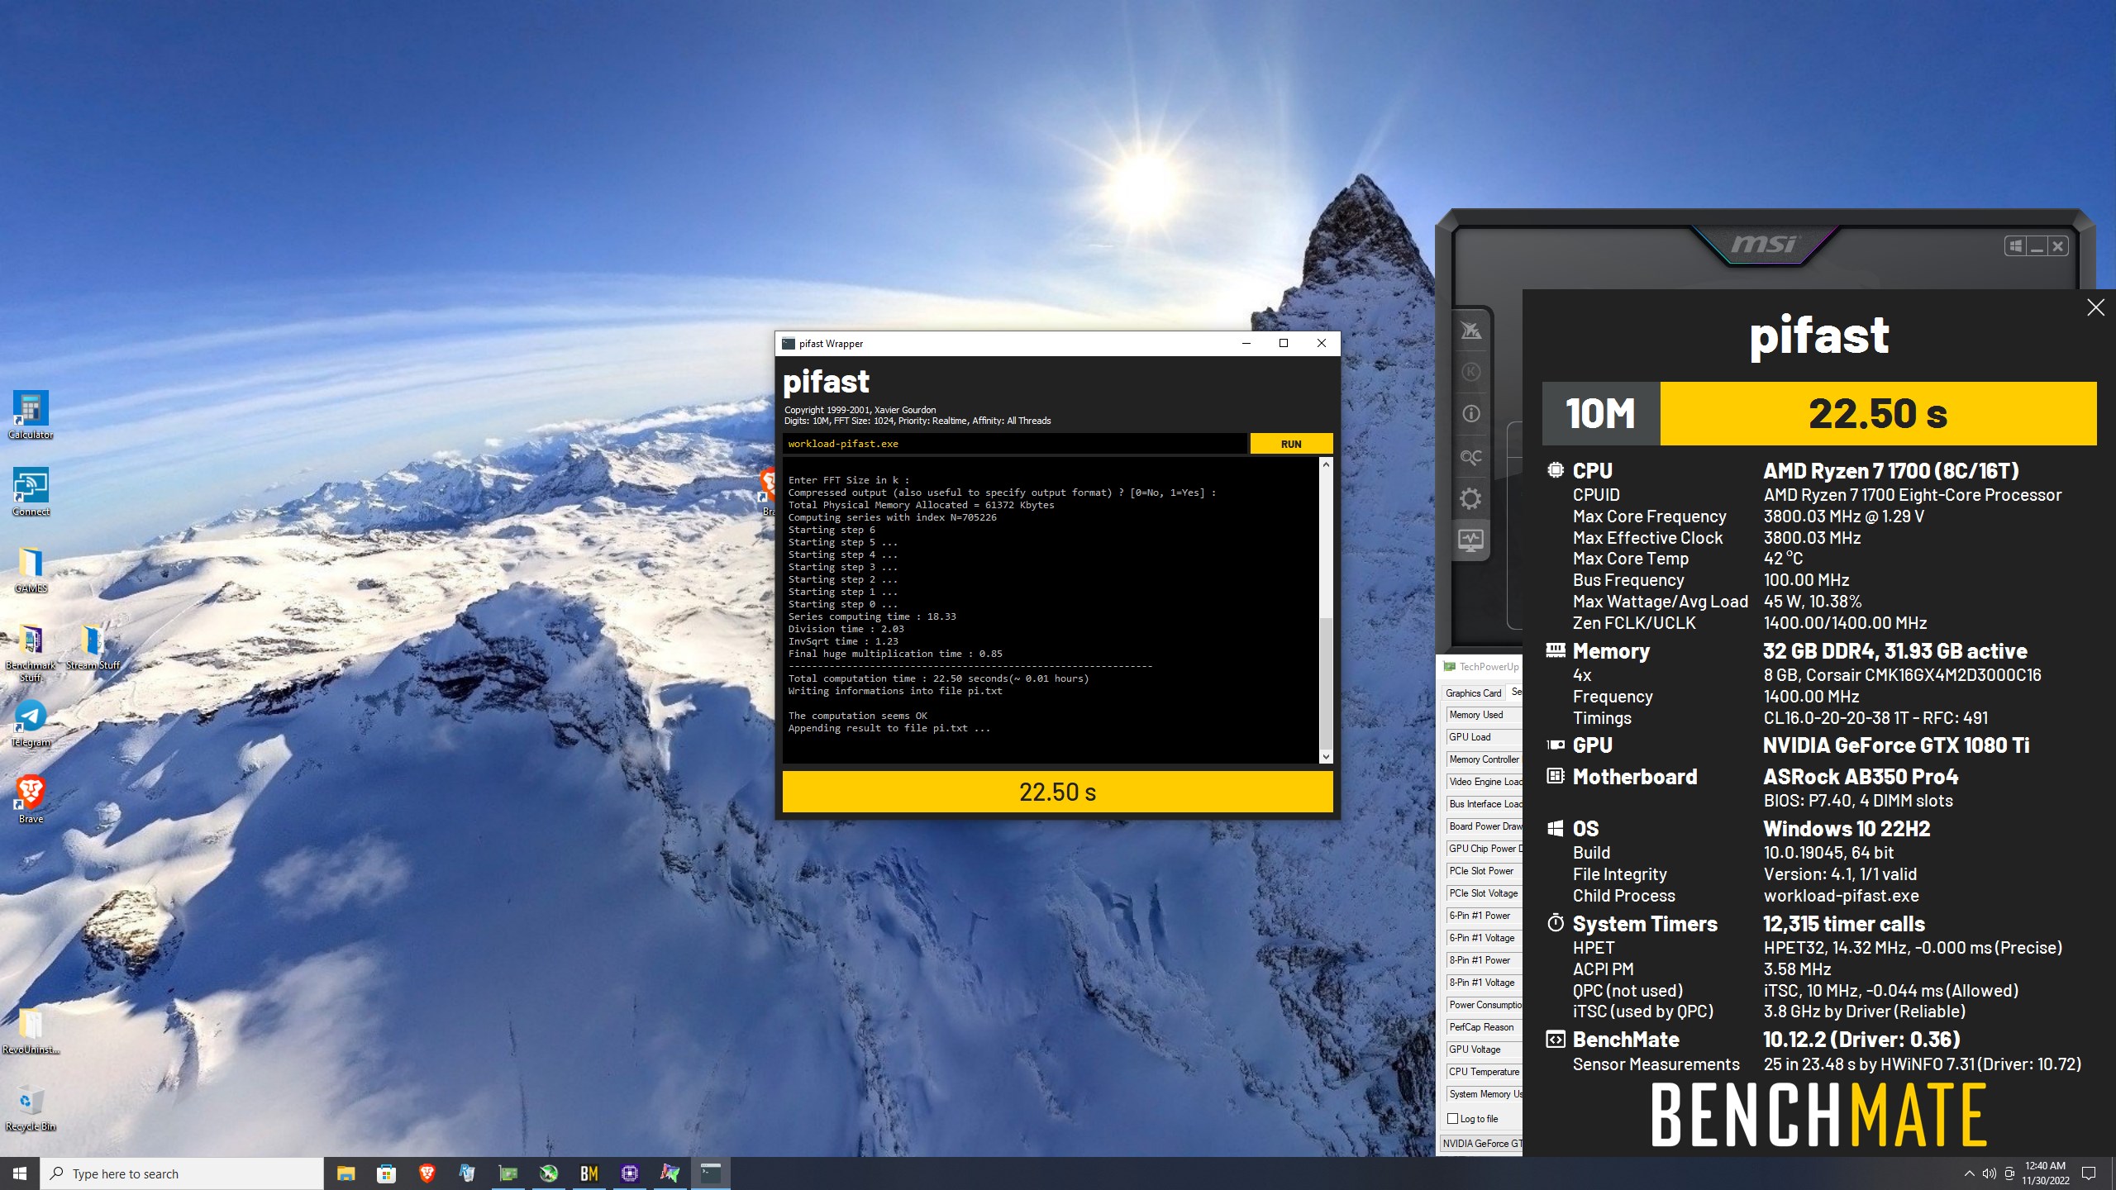2116x1190 pixels.
Task: Maximize the pifast Wrapper window
Action: 1284,344
